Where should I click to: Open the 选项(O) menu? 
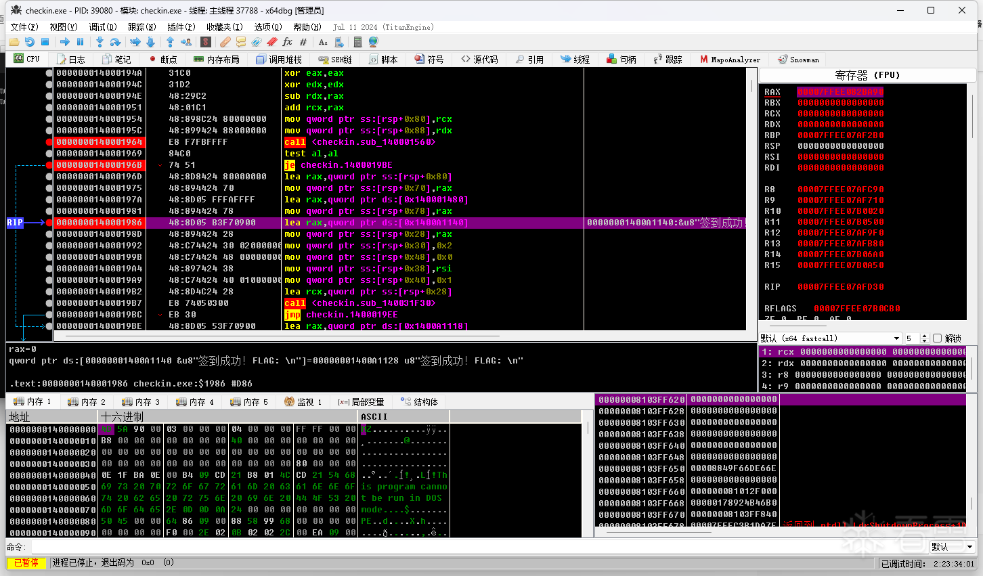268,27
